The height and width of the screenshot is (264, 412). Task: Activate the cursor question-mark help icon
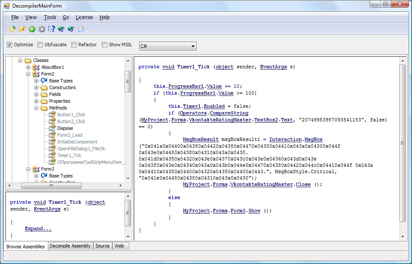click(52, 29)
